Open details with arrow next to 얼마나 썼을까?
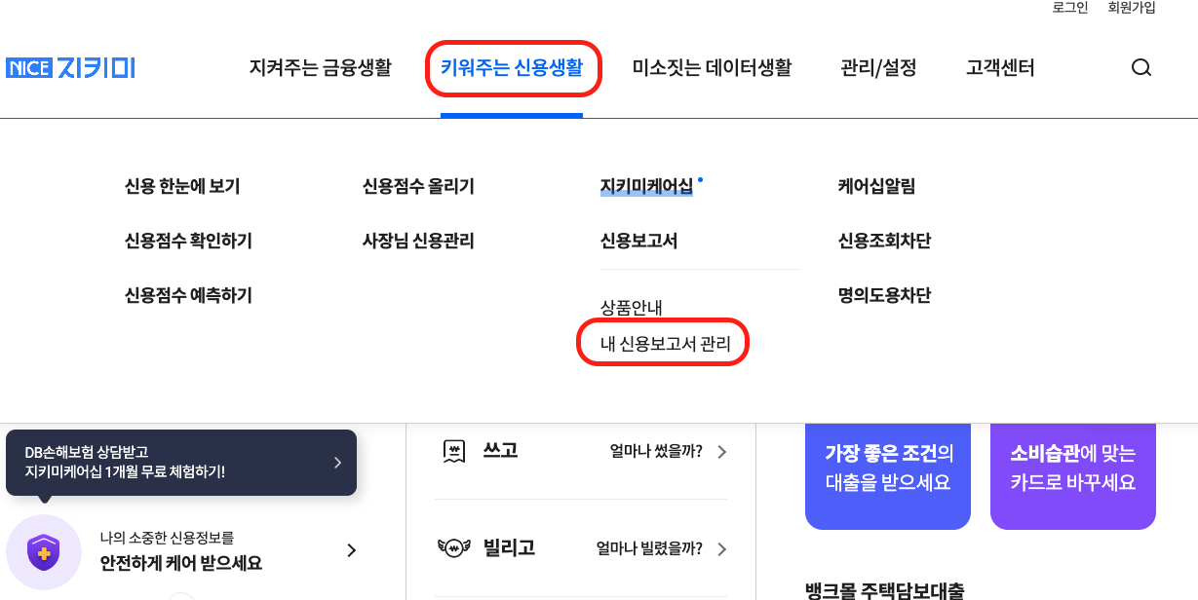The width and height of the screenshot is (1198, 600). [x=721, y=452]
